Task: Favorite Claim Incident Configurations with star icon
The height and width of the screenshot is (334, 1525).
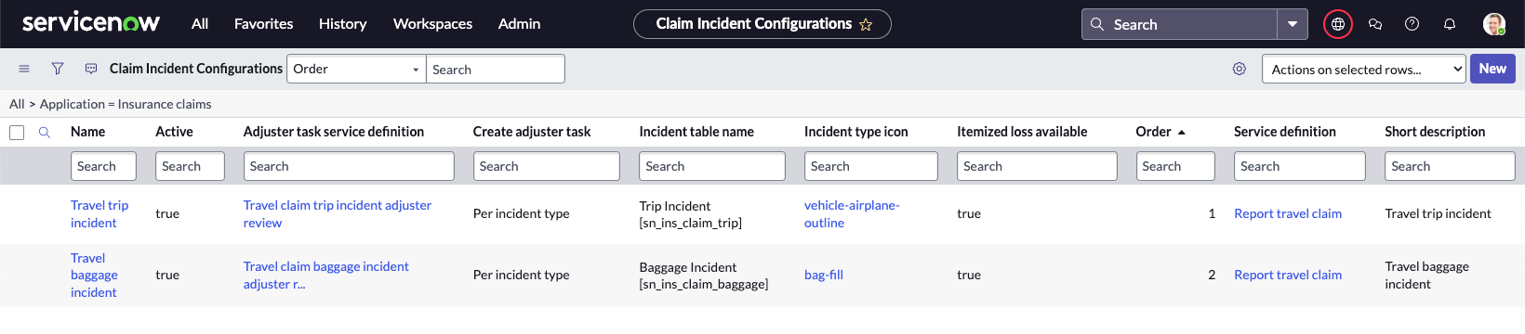Action: tap(866, 25)
